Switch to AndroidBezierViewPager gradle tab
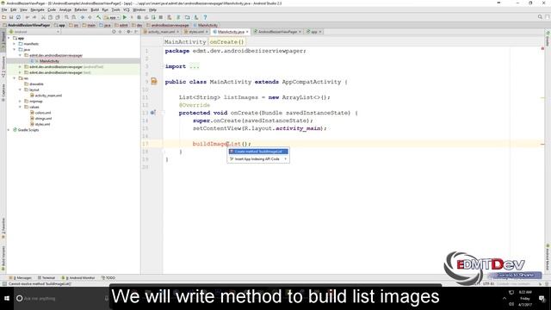551x310 pixels. [x=277, y=32]
